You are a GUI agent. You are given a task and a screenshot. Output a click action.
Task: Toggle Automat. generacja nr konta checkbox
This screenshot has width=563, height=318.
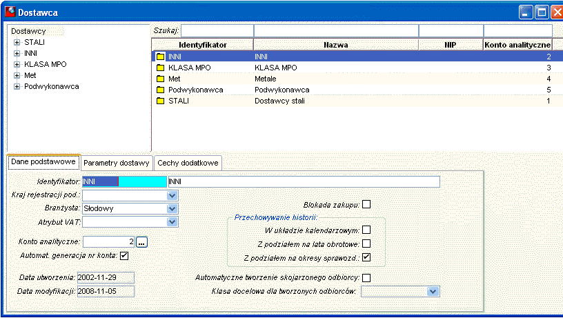[x=124, y=256]
